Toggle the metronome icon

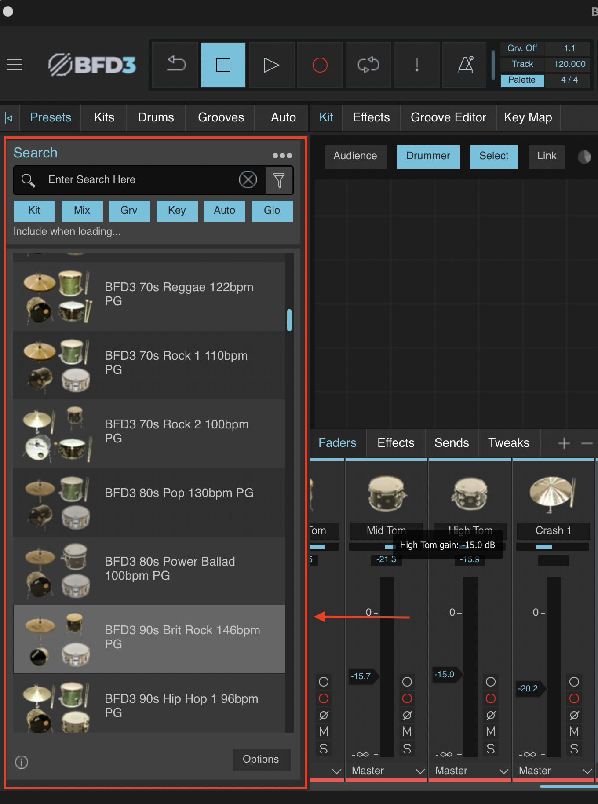[x=465, y=65]
